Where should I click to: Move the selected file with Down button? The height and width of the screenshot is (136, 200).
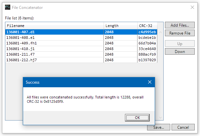coord(180,52)
